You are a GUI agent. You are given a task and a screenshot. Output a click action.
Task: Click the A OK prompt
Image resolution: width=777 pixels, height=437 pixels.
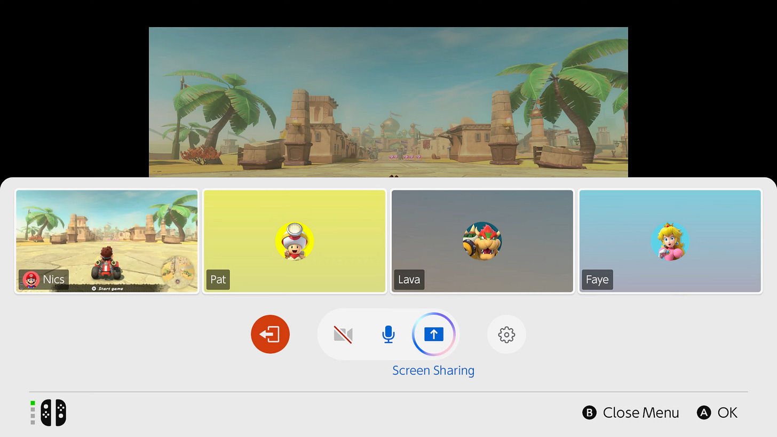point(718,412)
